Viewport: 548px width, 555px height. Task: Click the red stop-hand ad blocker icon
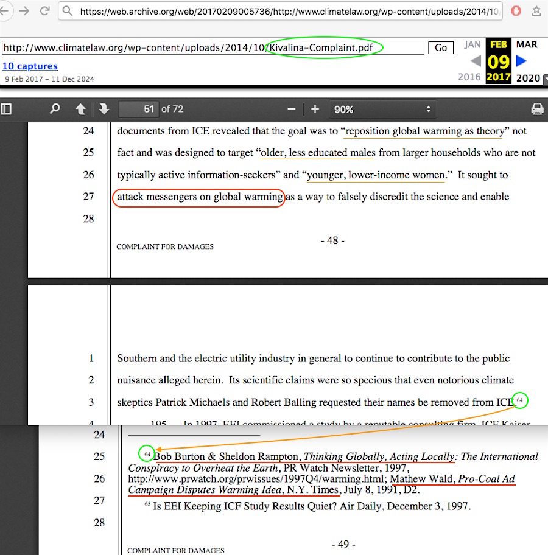coord(516,11)
